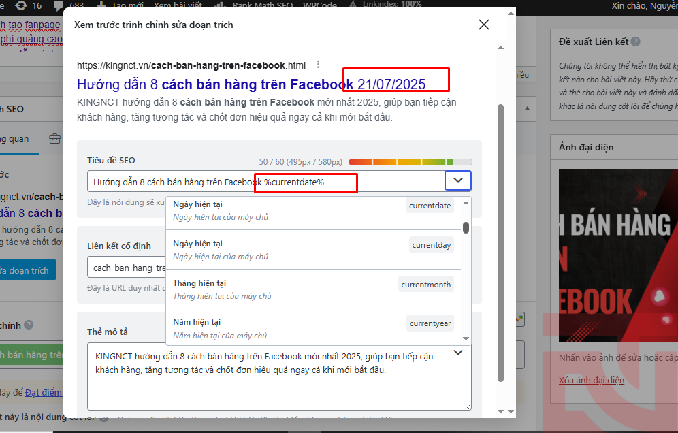The height and width of the screenshot is (433, 678).
Task: Click the Rank Math chart icon in admin bar
Action: click(x=220, y=5)
